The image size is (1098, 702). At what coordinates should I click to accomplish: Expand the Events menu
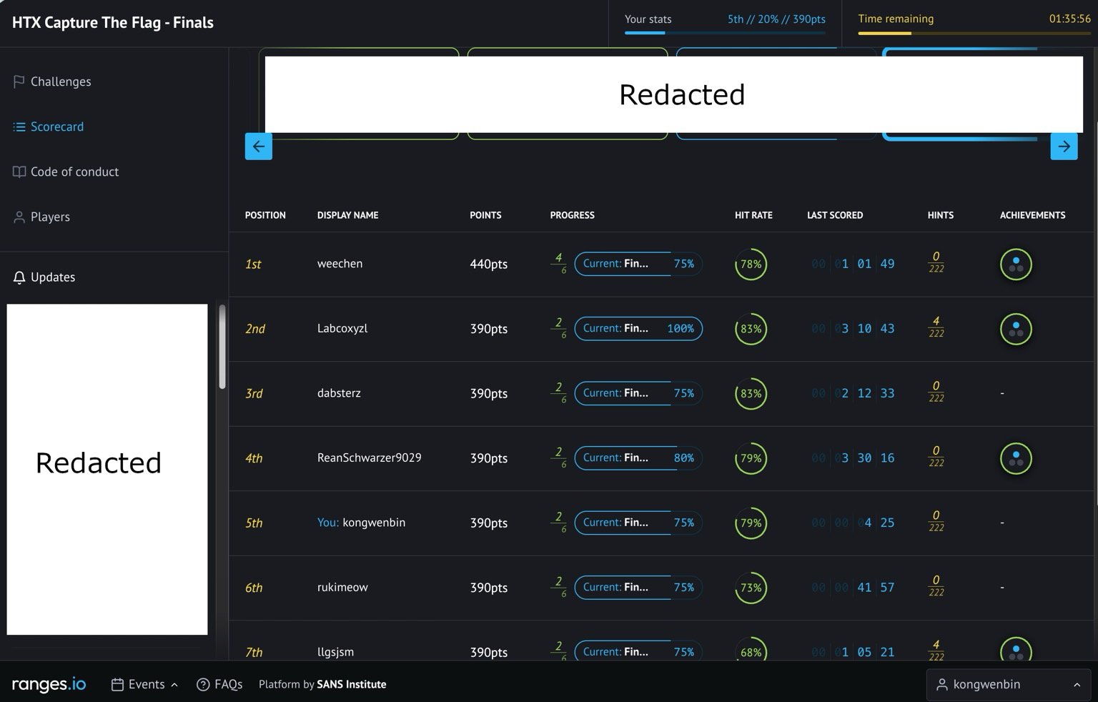pos(145,685)
